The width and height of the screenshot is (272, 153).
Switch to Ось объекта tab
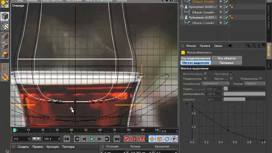pyautogui.click(x=227, y=58)
